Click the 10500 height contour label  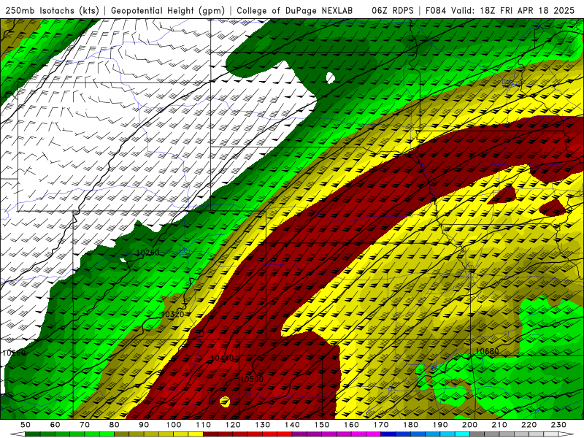(x=251, y=379)
